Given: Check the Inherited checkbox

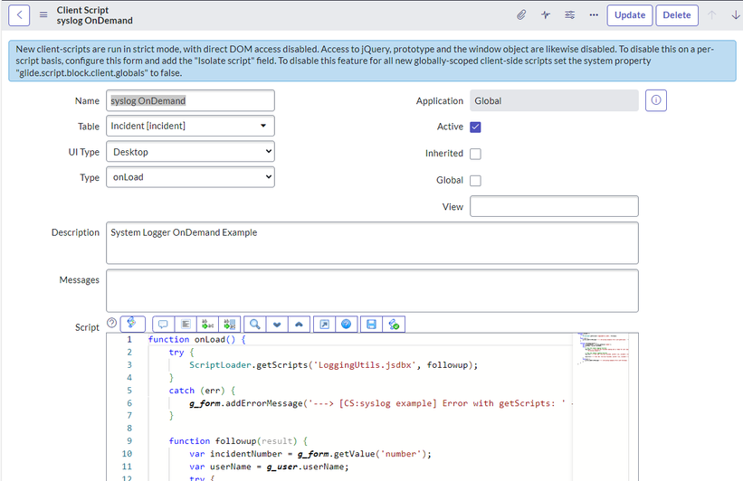Looking at the screenshot, I should tap(475, 154).
